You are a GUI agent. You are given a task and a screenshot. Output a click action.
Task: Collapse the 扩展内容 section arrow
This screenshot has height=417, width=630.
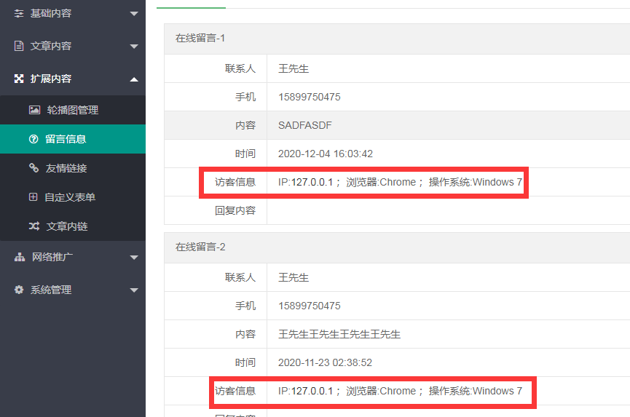[133, 79]
